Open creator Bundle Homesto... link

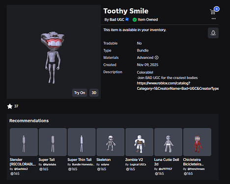tap(83, 164)
